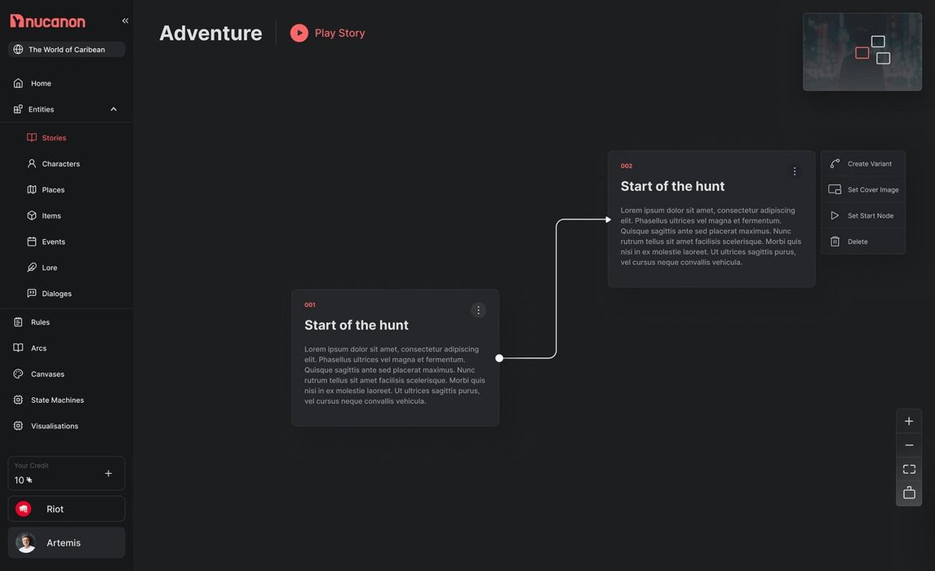
Task: Open the Riot workspace switcher
Action: point(66,509)
